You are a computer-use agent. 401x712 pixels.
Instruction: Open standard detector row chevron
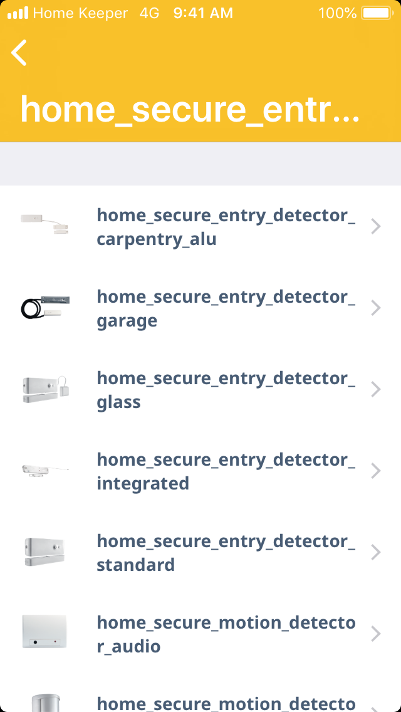pos(375,552)
